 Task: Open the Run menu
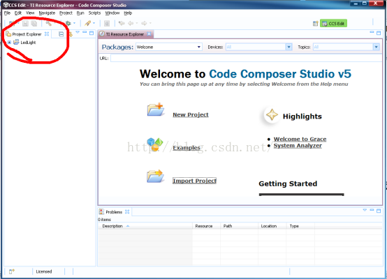[x=80, y=13]
